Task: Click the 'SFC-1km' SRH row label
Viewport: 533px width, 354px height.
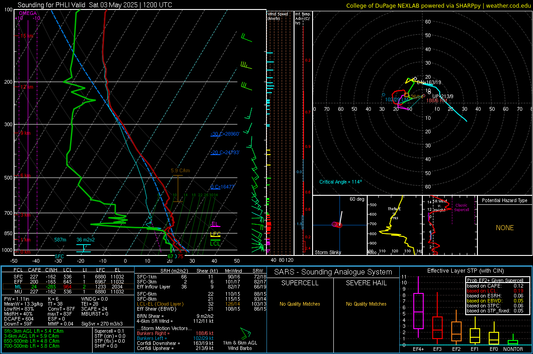Action: (146, 277)
